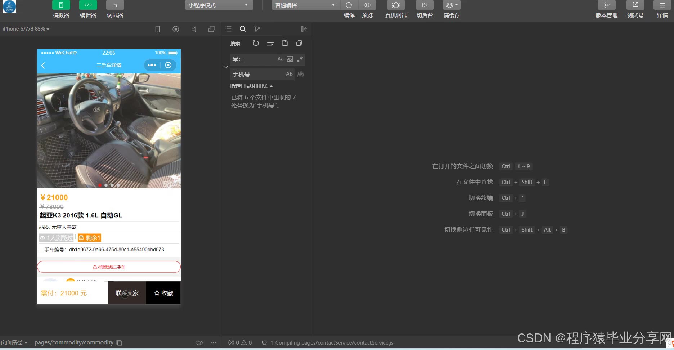Click the simulator record button icon
674x350 pixels.
[176, 29]
